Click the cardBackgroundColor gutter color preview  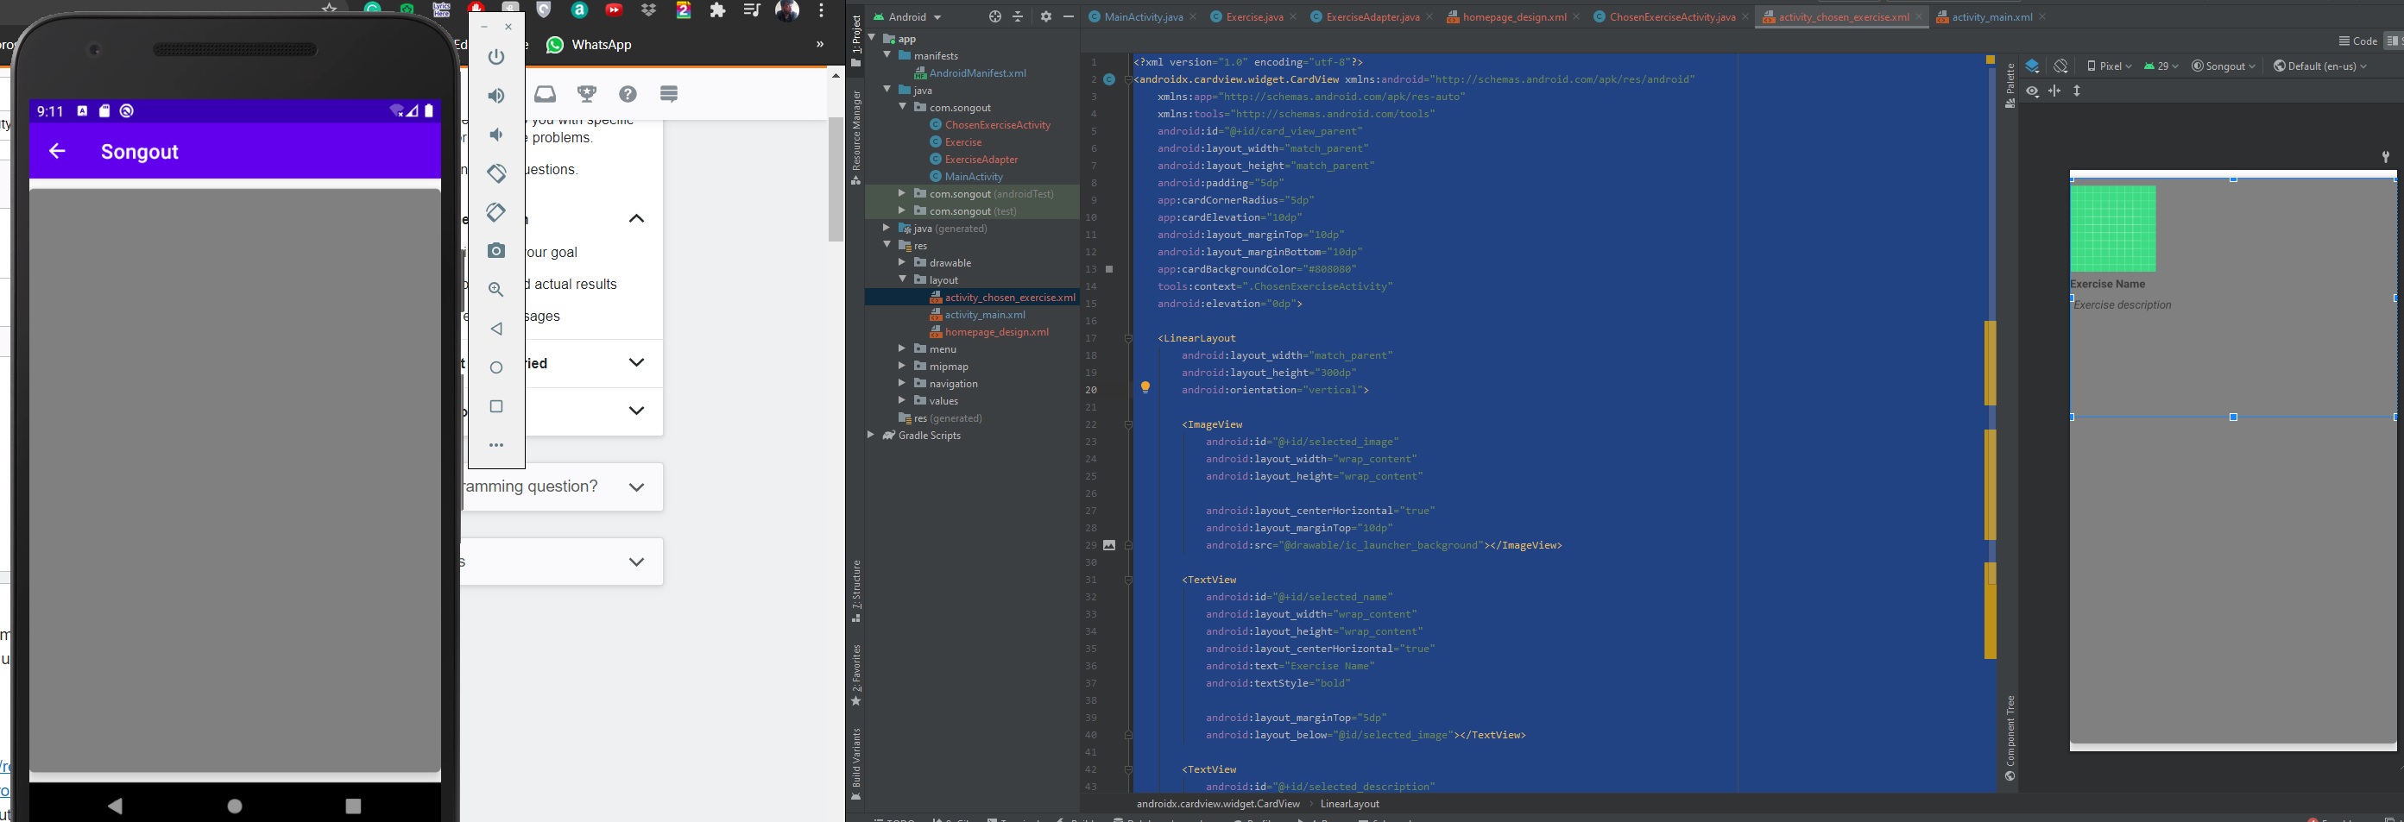click(x=1108, y=269)
